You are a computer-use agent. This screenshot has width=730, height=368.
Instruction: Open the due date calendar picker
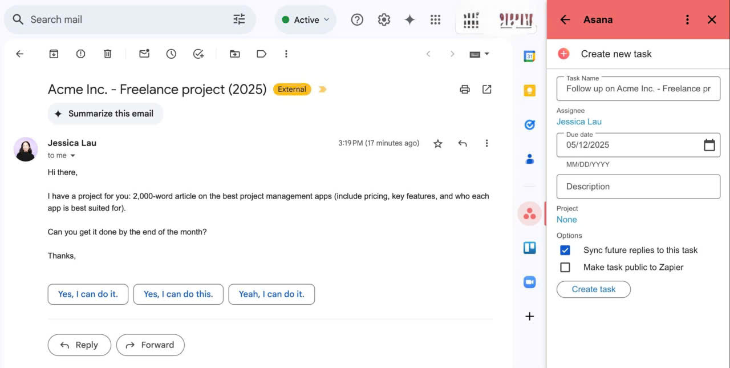point(709,145)
